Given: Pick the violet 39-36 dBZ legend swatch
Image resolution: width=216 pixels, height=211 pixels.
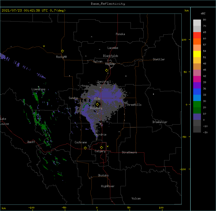Looking at the screenshot, I should coord(197,85).
